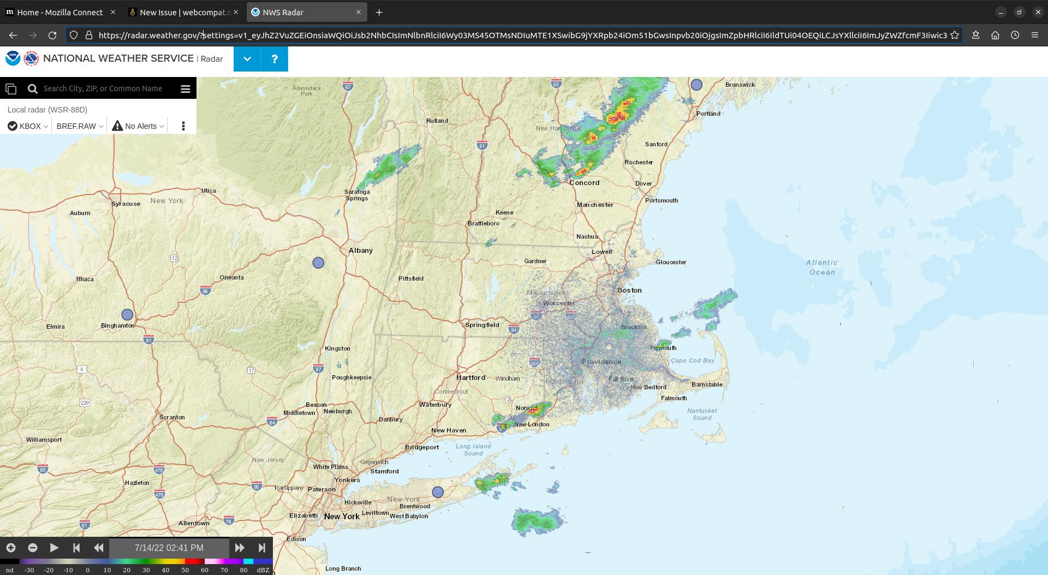Expand the blue chevron menu beside Radar
The height and width of the screenshot is (575, 1048).
(246, 58)
